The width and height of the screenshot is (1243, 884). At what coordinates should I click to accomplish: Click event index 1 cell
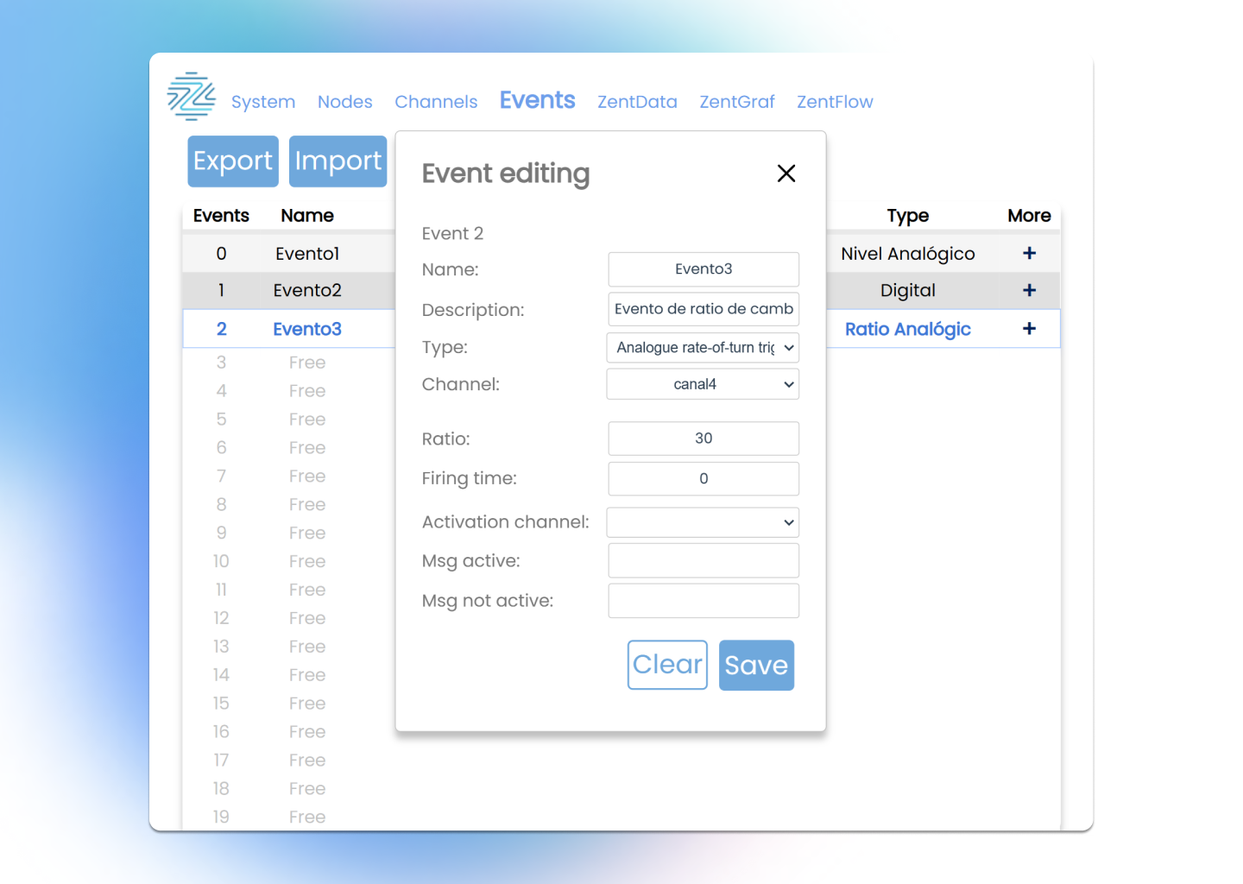[x=221, y=291]
